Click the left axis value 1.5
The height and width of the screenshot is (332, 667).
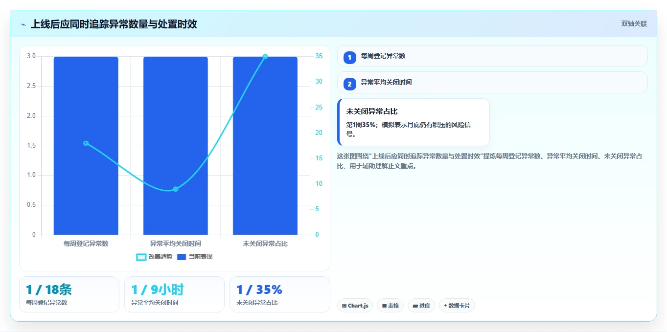pos(31,146)
